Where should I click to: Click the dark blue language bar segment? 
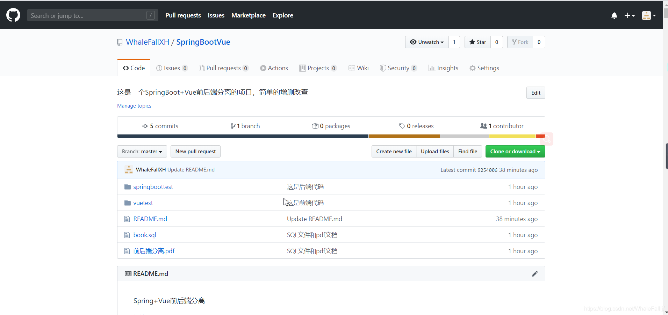click(243, 136)
